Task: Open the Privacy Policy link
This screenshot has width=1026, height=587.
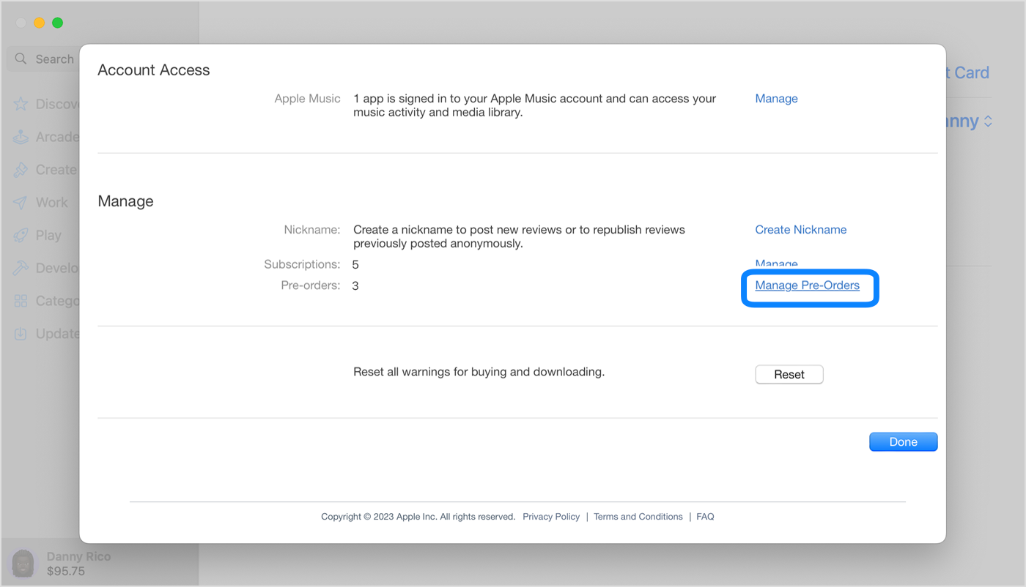Action: coord(551,517)
